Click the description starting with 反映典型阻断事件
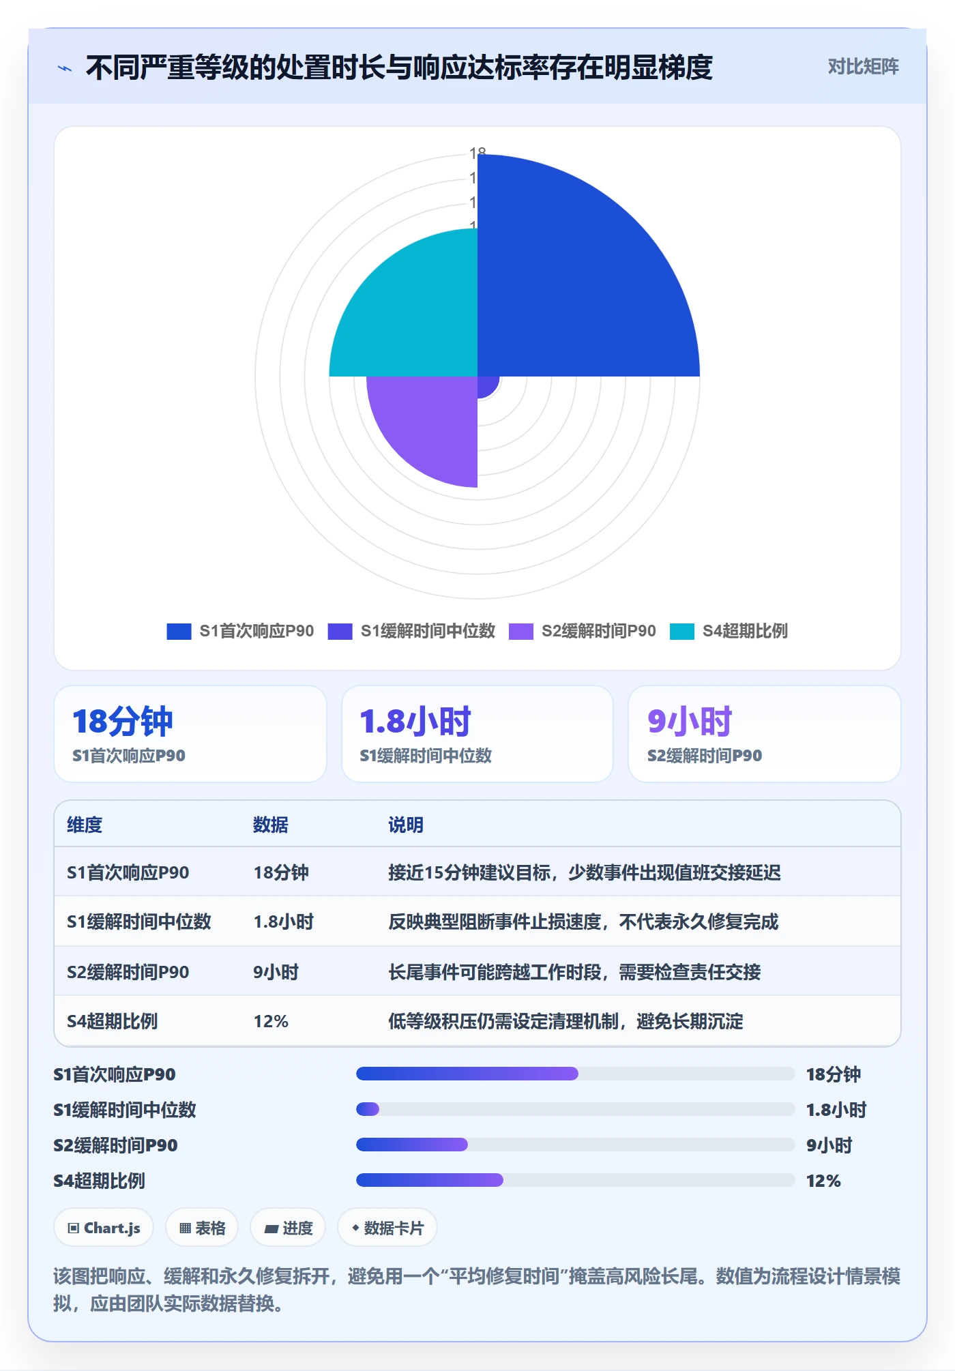955x1371 pixels. pyautogui.click(x=583, y=922)
